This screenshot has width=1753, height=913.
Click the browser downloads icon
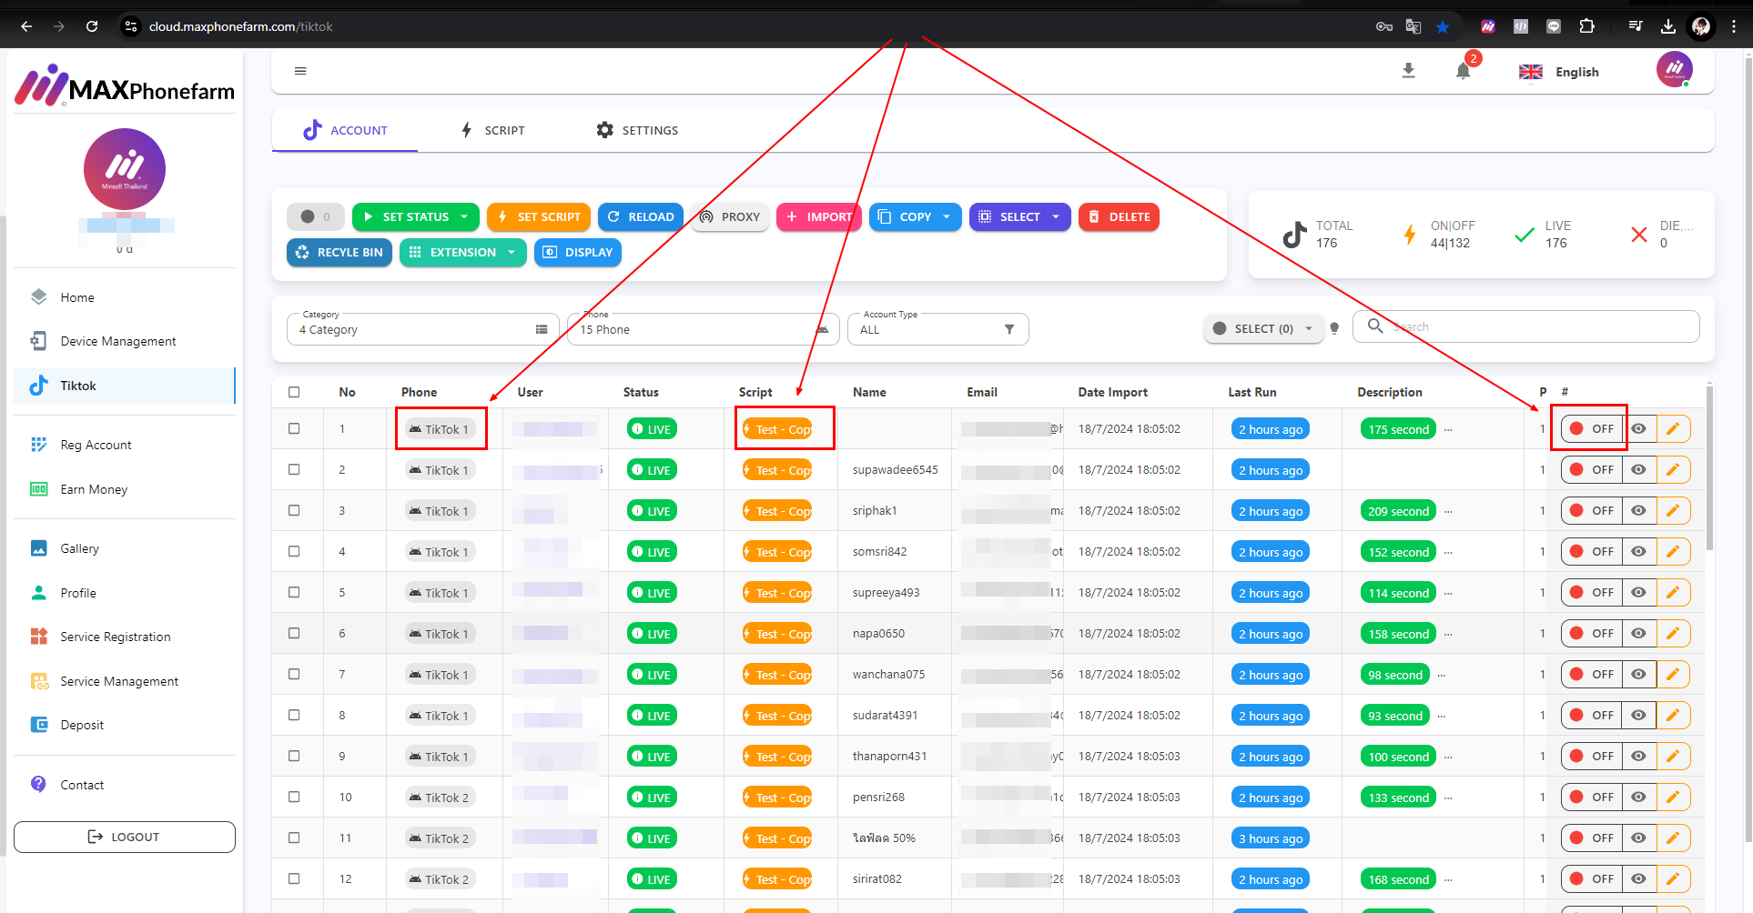(1668, 26)
